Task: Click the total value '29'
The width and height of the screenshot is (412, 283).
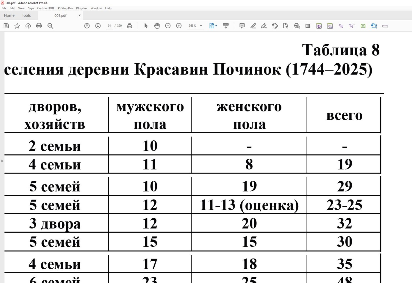Action: tap(344, 186)
